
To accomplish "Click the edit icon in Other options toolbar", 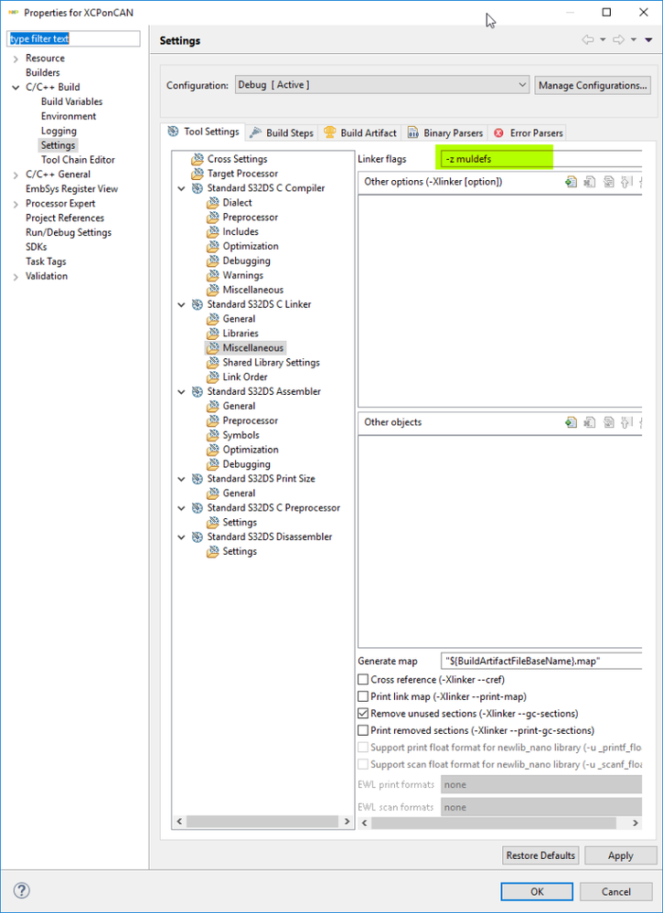I will [x=608, y=182].
